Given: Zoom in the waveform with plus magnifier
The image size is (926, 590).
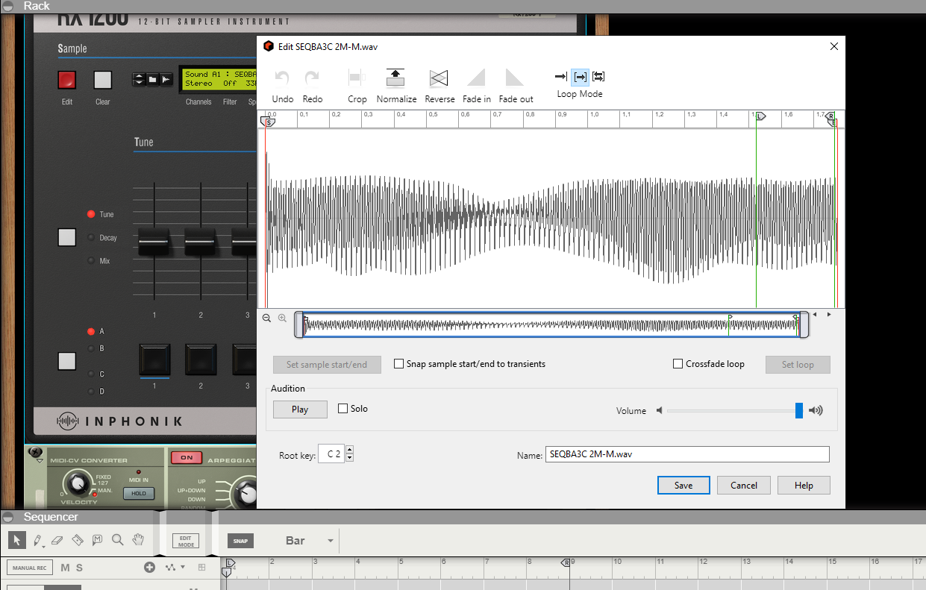Looking at the screenshot, I should [x=282, y=318].
